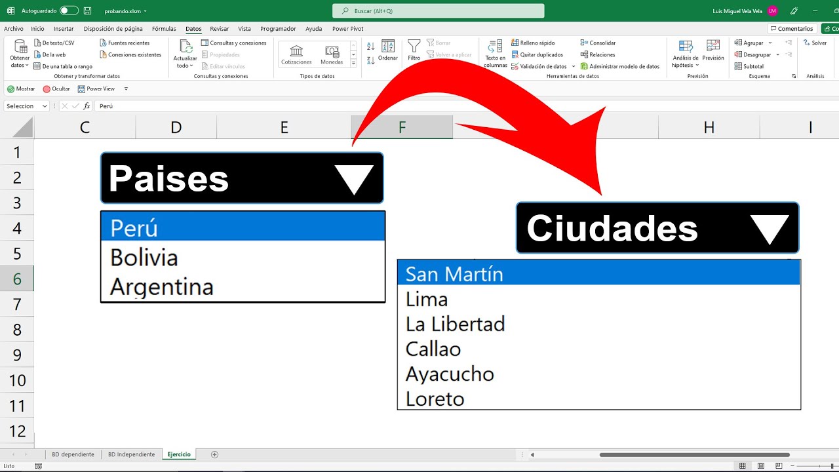Click the Ocultar button
Image resolution: width=839 pixels, height=472 pixels.
(x=56, y=88)
